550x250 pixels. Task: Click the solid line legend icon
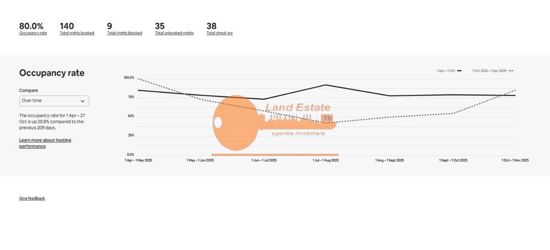click(x=459, y=71)
